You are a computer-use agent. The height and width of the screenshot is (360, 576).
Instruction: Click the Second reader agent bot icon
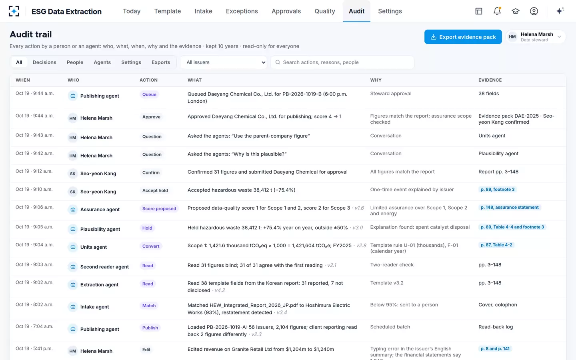(x=73, y=267)
